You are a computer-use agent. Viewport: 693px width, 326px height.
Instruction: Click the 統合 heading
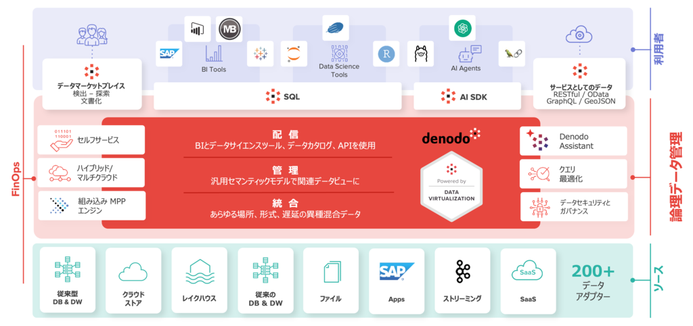[286, 204]
